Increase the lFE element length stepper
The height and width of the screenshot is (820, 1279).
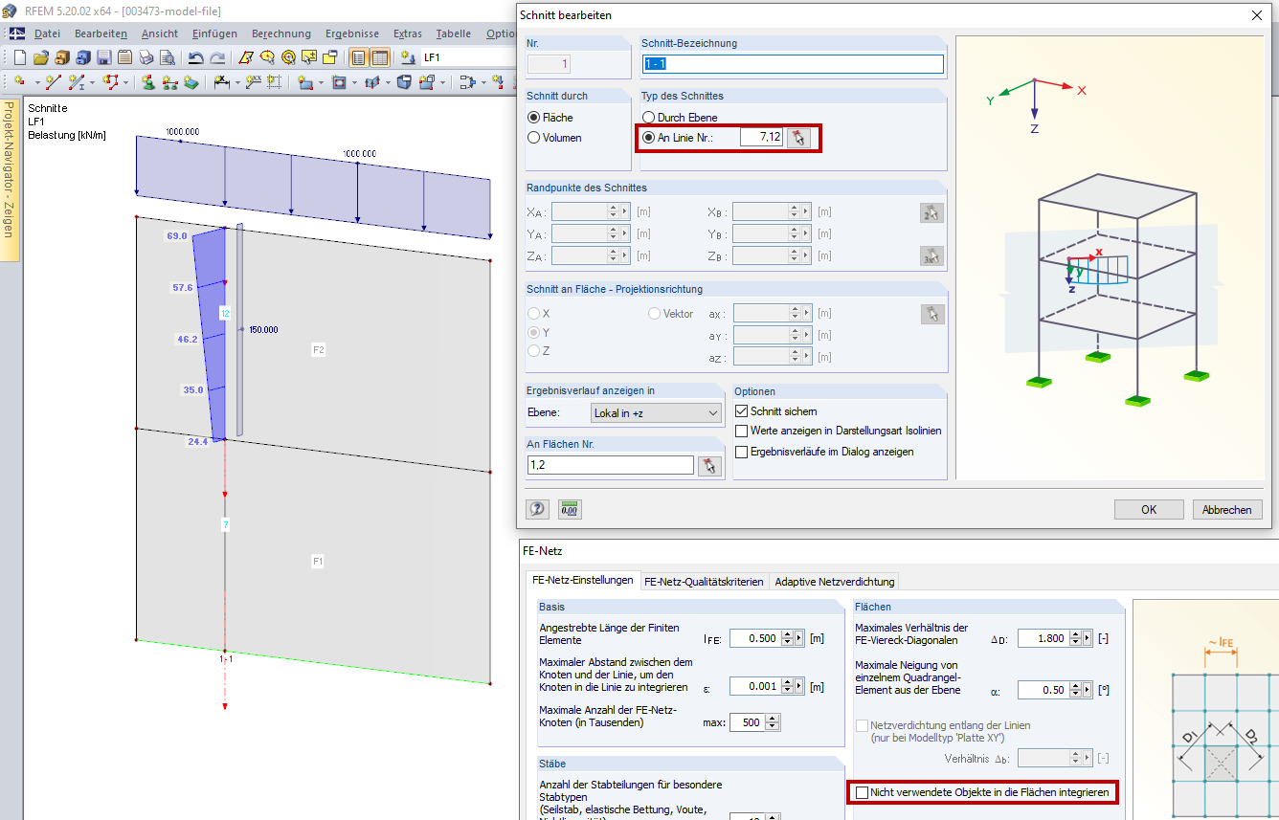point(788,634)
